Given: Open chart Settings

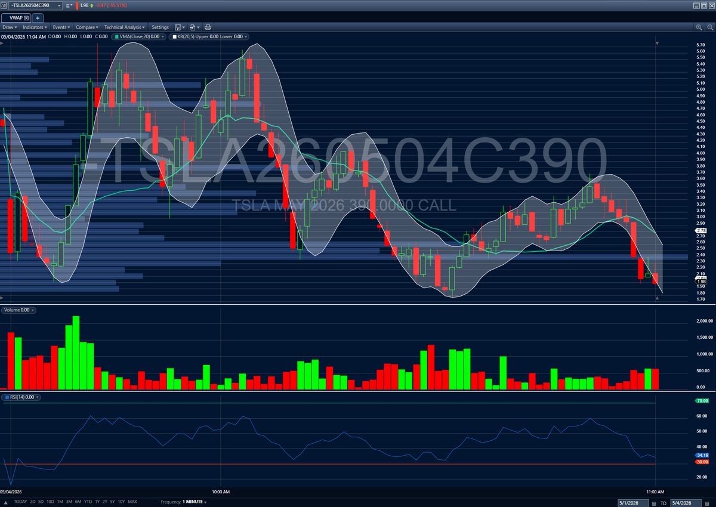Looking at the screenshot, I should point(160,27).
